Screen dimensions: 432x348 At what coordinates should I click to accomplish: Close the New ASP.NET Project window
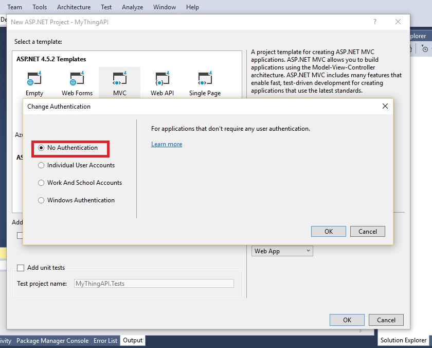[398, 22]
